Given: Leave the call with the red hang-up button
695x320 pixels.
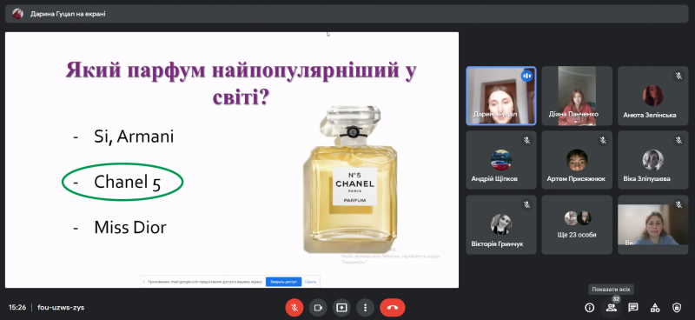Looking at the screenshot, I should (393, 308).
